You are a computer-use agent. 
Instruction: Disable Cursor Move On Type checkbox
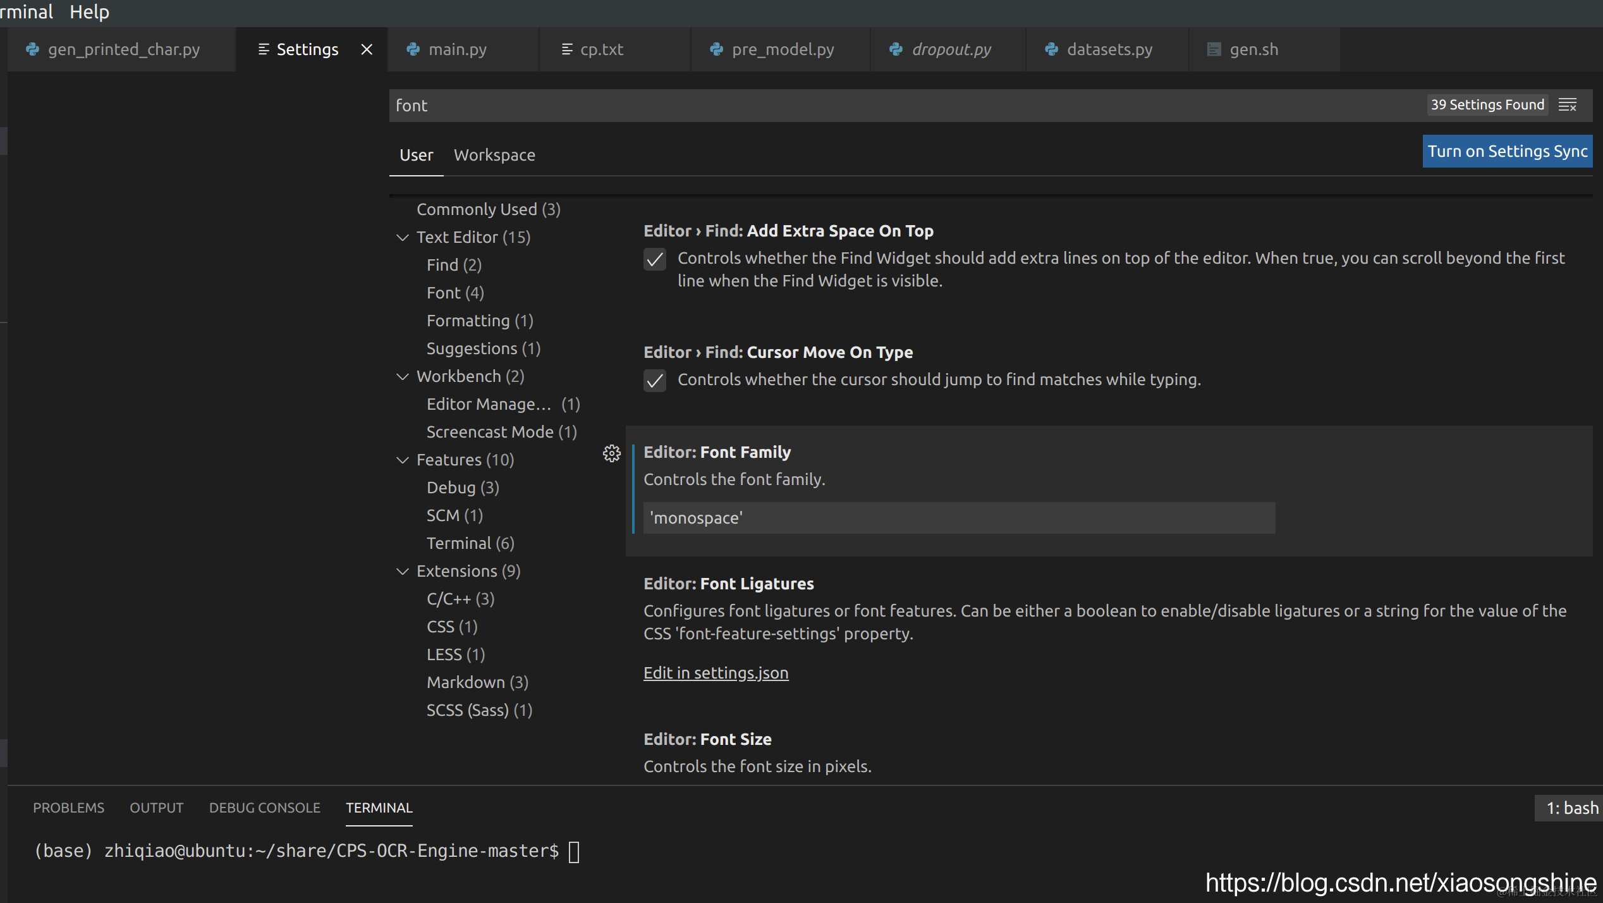point(655,380)
